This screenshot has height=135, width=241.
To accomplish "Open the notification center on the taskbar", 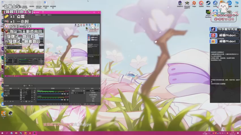I will click(x=238, y=133).
